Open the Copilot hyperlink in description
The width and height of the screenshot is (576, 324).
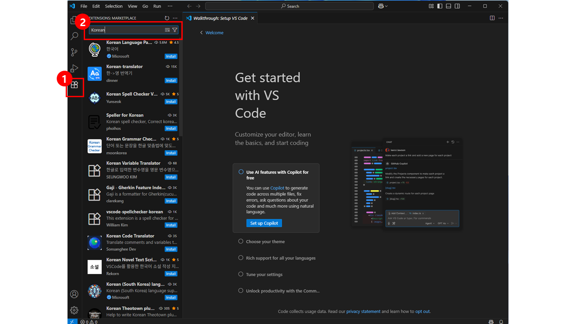tap(277, 188)
